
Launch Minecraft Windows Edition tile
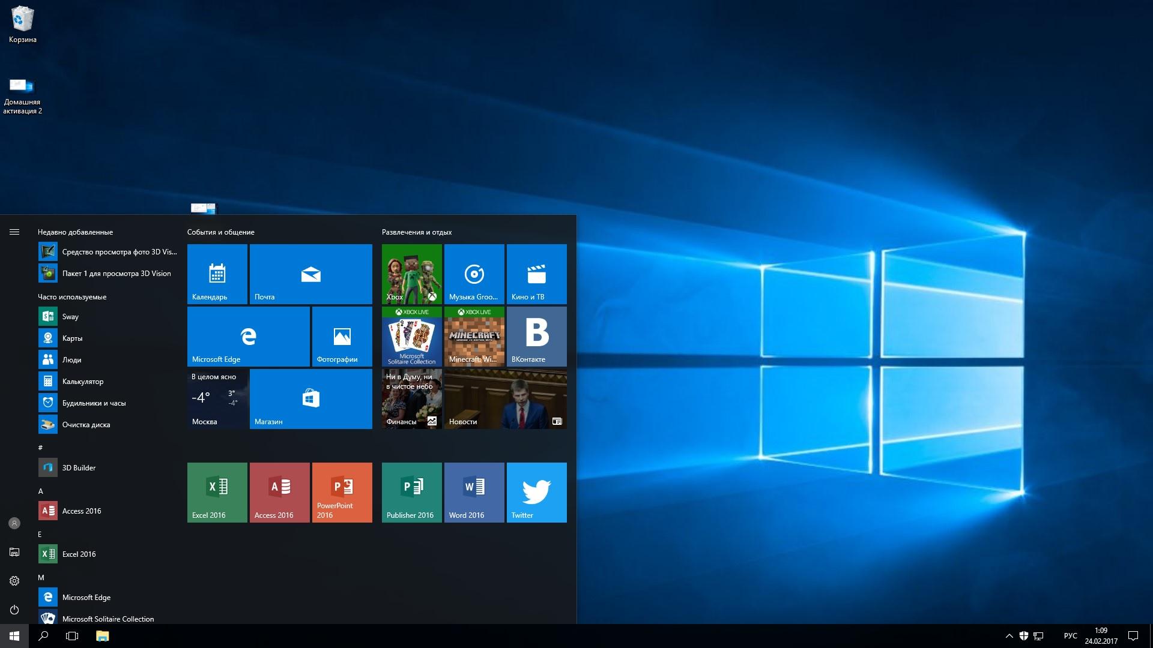473,335
